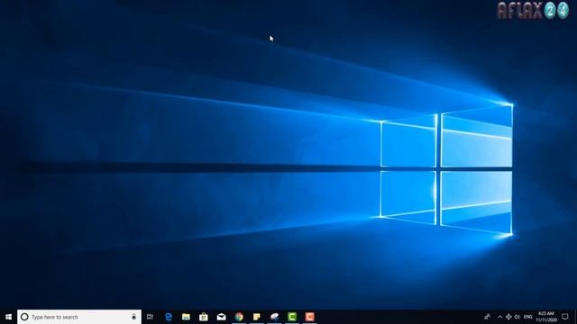Open the orange recorder icon on taskbar
The width and height of the screenshot is (577, 324).
pos(310,317)
